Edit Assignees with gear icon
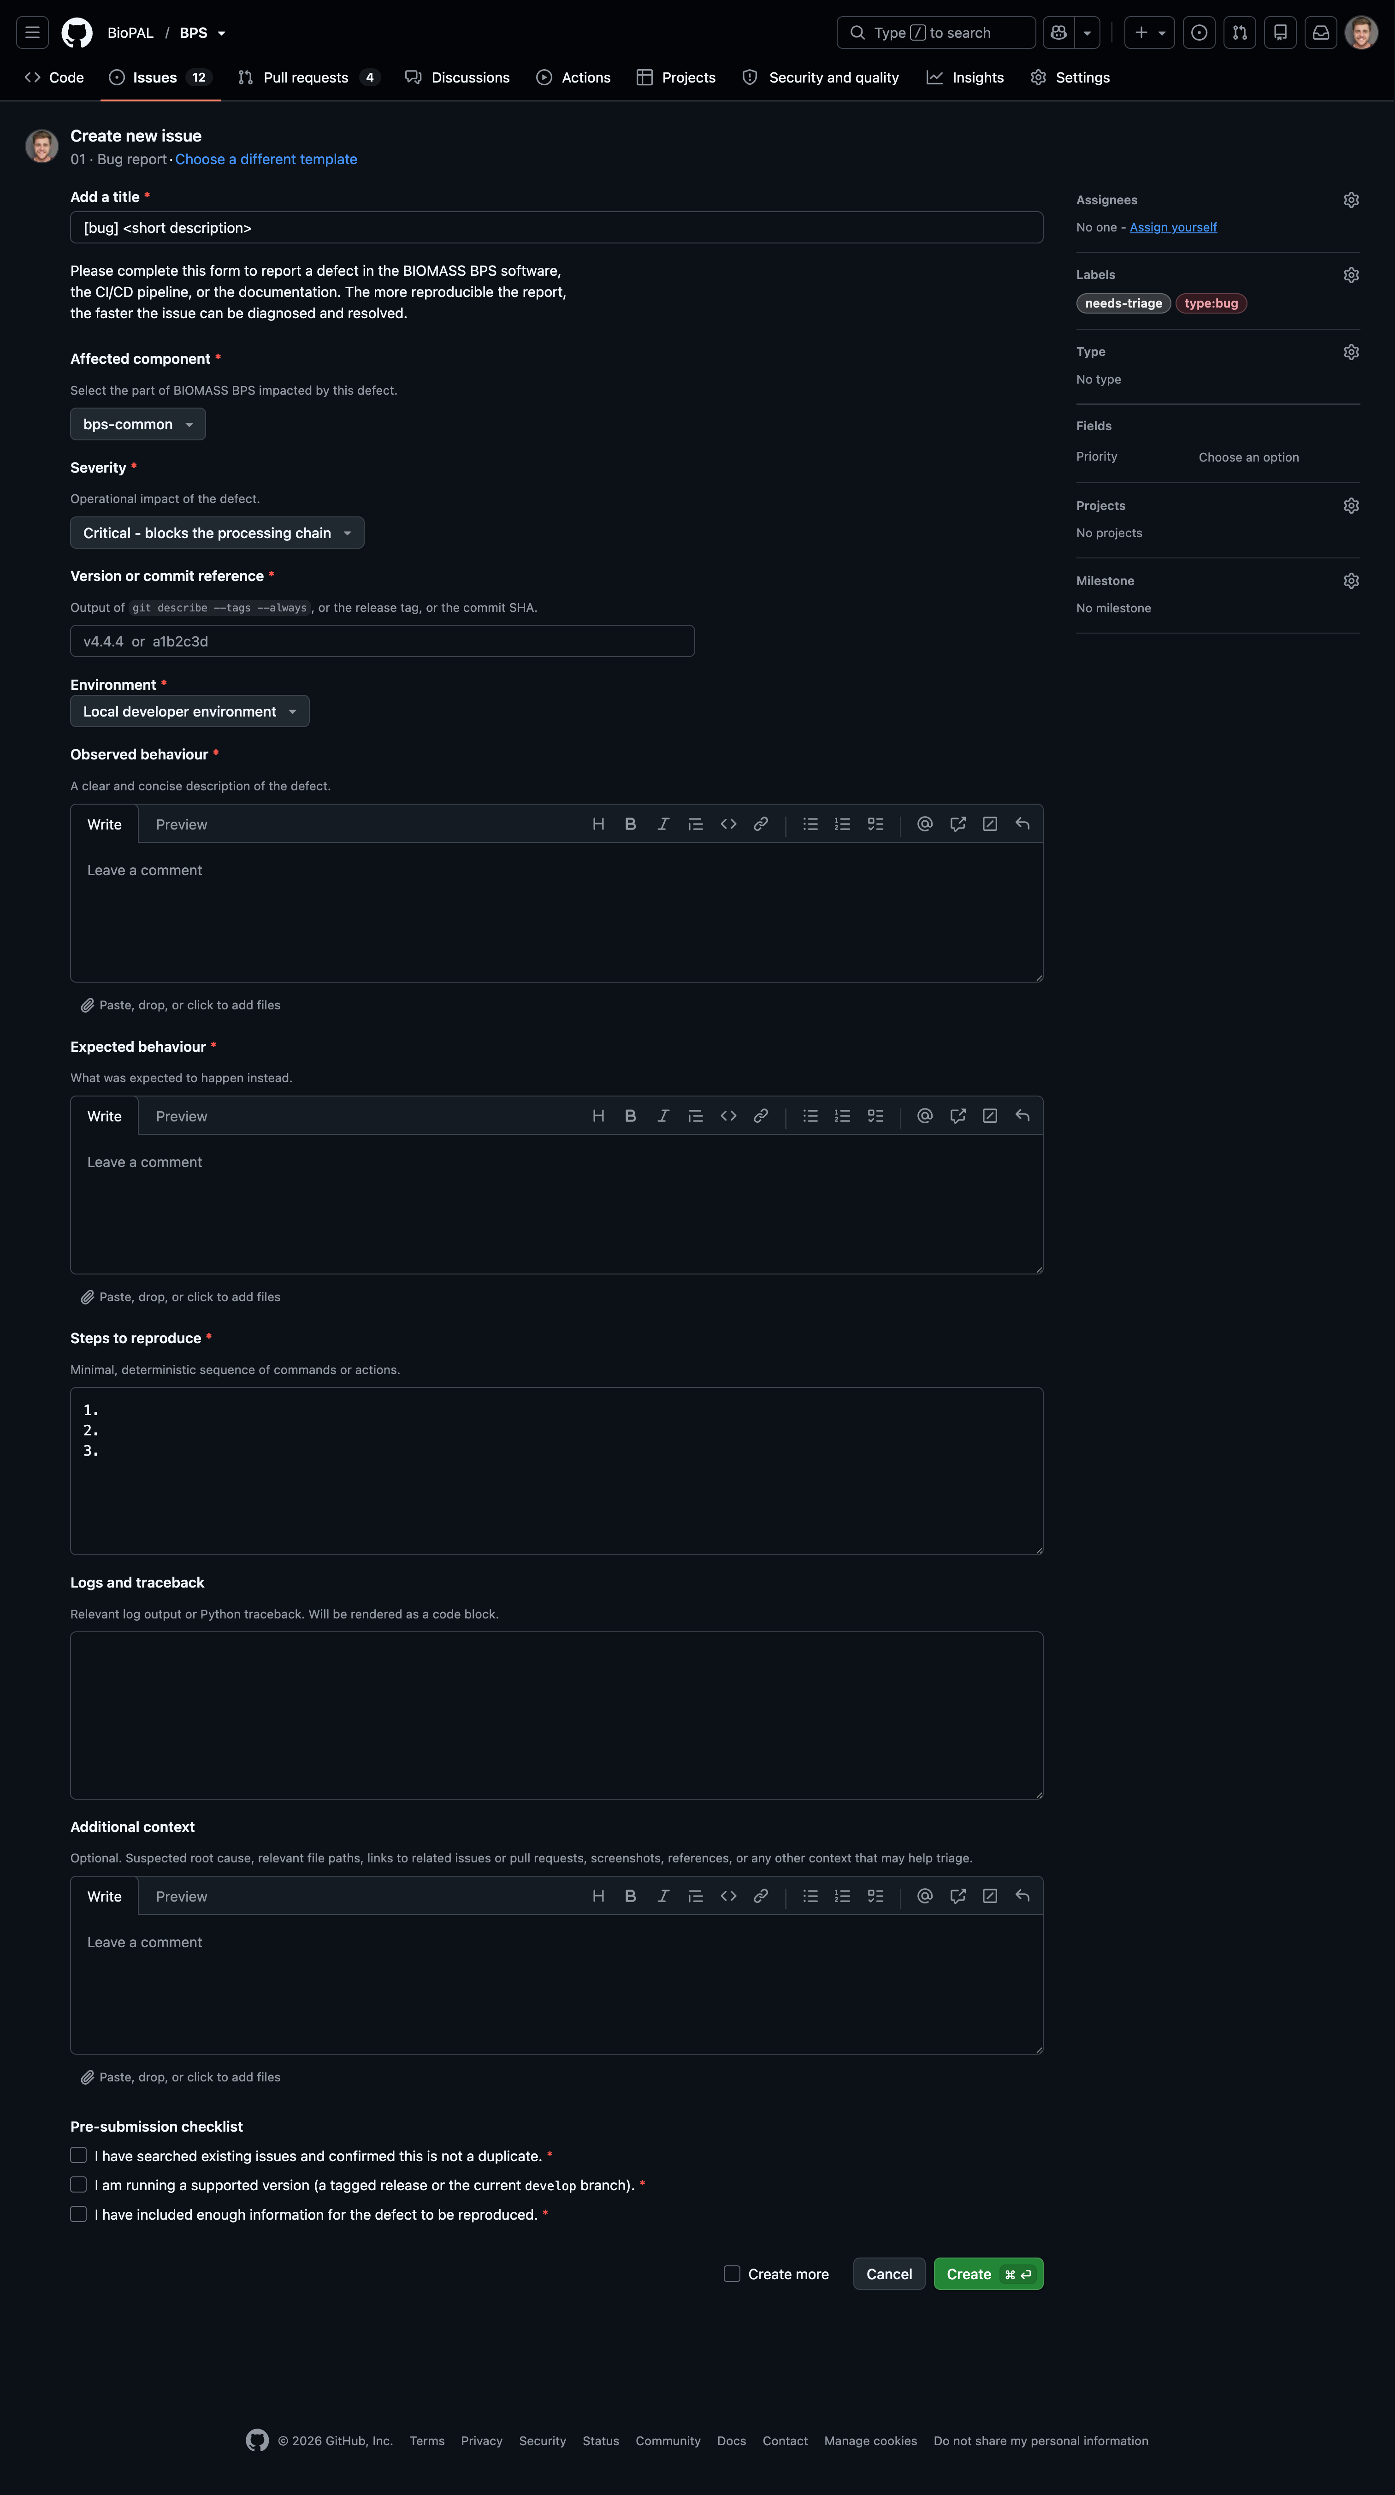The image size is (1395, 2495). (1352, 201)
